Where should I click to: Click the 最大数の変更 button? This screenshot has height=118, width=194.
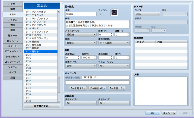point(42,106)
